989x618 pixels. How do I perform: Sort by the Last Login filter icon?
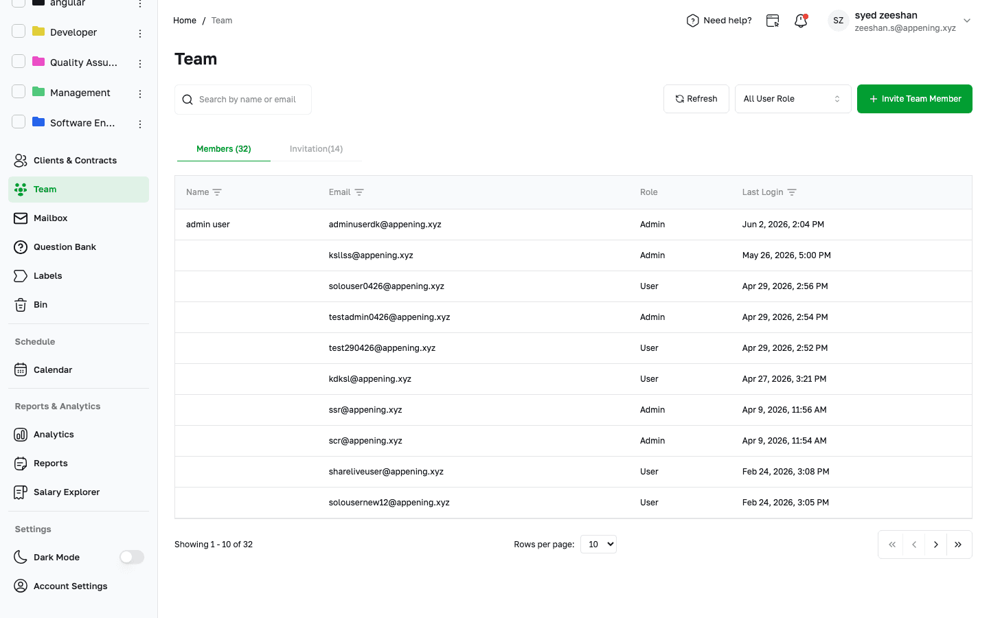[792, 192]
